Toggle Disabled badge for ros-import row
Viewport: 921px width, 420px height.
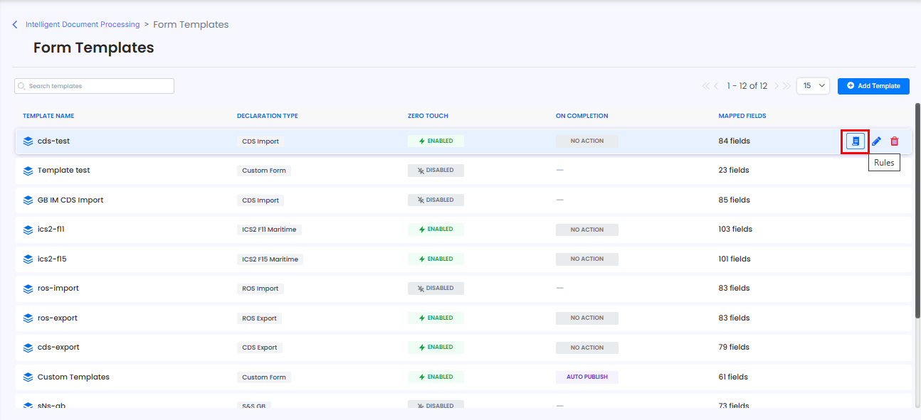436,288
